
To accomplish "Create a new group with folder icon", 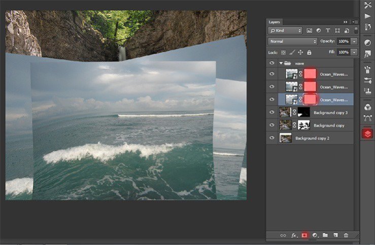I will coord(325,235).
